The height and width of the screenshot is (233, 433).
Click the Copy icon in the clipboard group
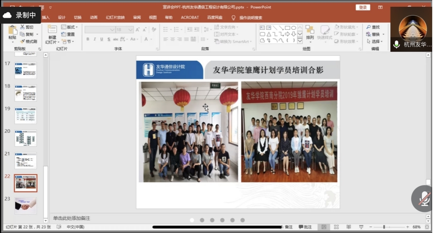(x=22, y=34)
